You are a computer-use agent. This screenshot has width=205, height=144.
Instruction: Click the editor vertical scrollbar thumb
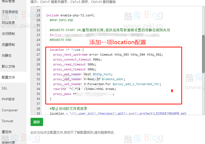coord(203,54)
